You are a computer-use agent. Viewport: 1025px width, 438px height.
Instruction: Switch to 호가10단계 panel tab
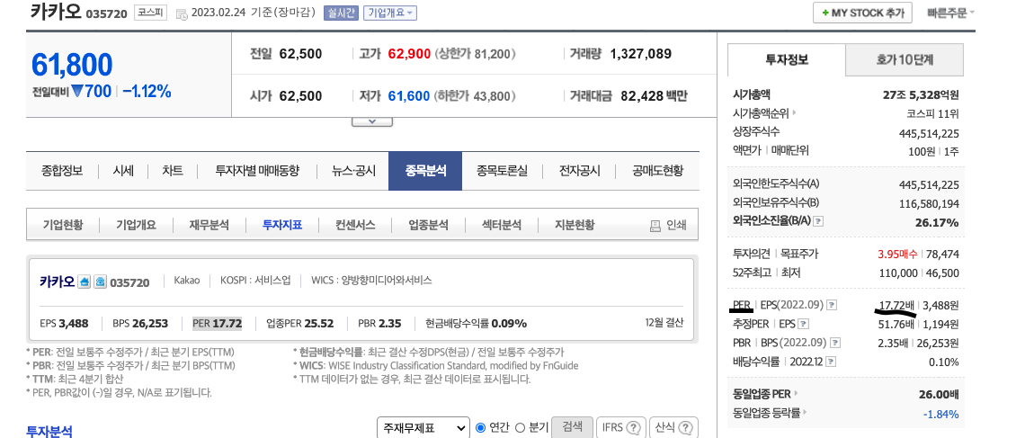905,60
